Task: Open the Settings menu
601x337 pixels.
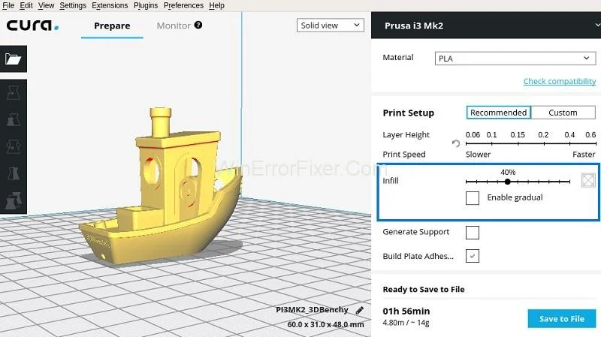Action: (x=73, y=5)
